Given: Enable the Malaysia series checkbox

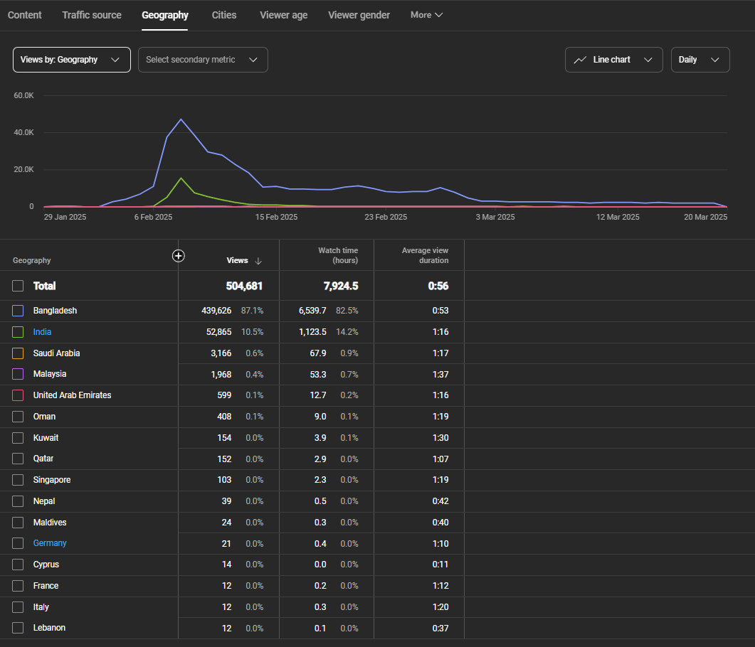Looking at the screenshot, I should coord(19,374).
